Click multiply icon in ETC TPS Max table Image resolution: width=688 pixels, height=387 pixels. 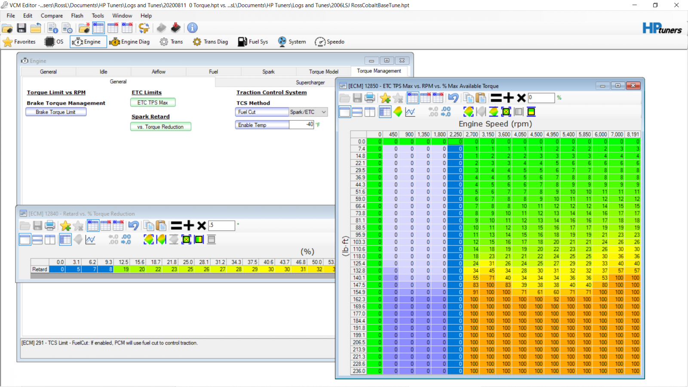coord(521,98)
